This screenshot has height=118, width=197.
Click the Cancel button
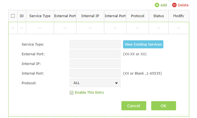[134, 106]
